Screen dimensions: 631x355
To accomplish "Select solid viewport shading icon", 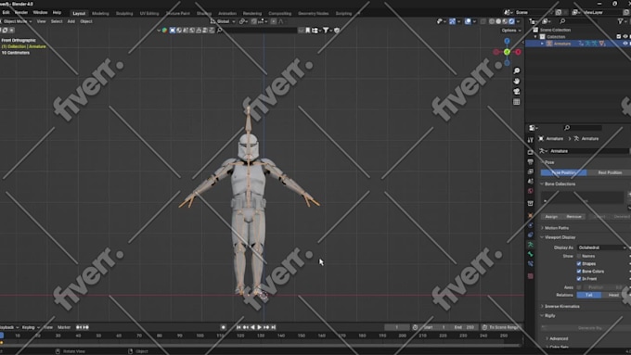I will [498, 21].
